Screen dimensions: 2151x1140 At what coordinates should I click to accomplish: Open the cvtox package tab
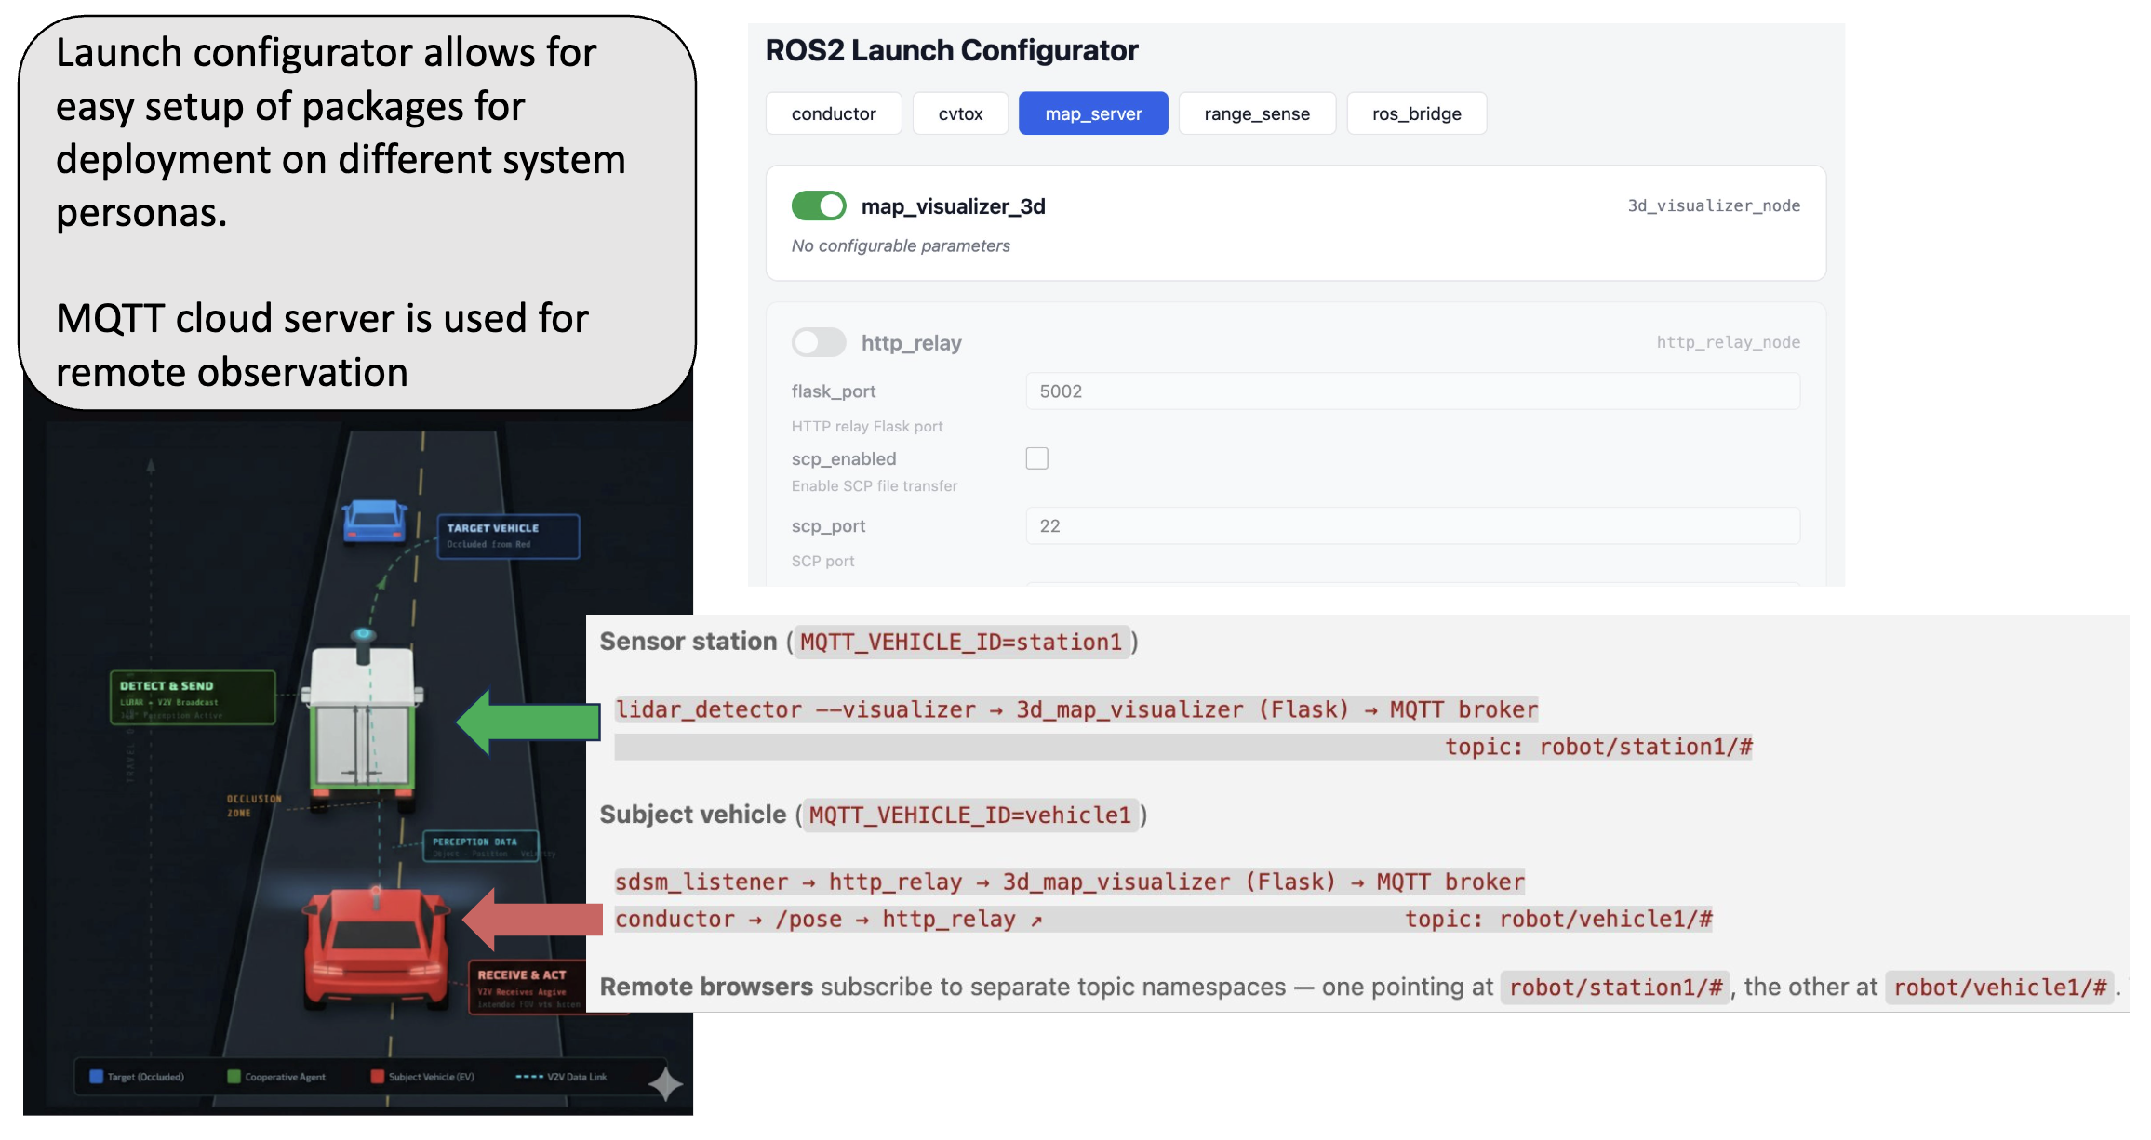(x=959, y=113)
